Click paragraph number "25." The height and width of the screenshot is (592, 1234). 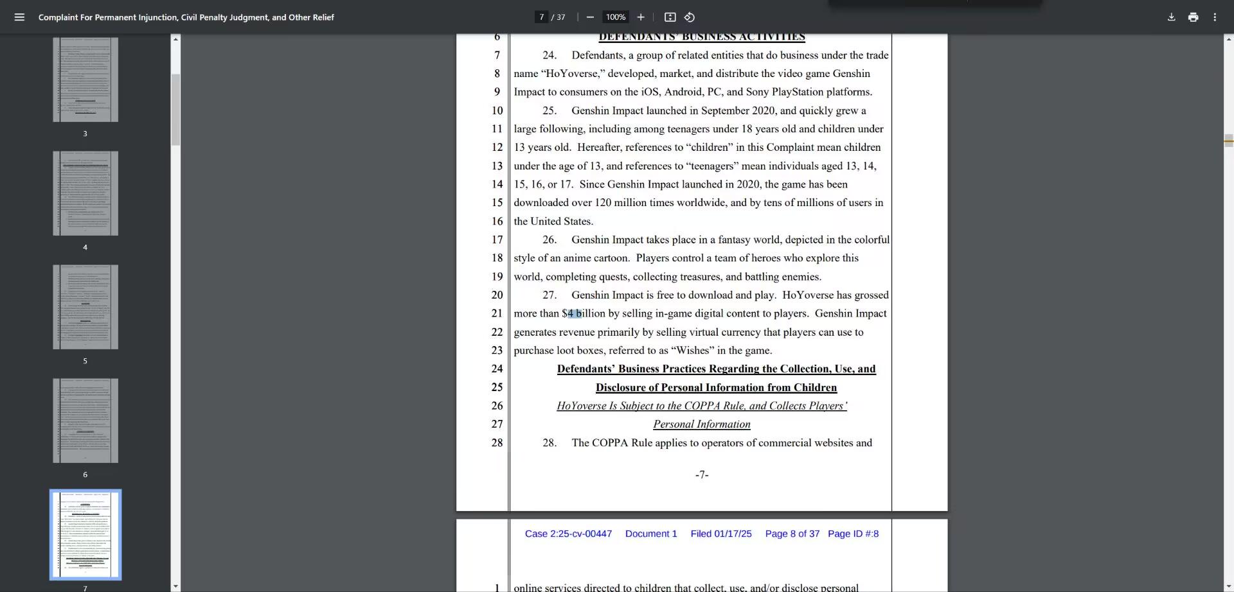550,110
